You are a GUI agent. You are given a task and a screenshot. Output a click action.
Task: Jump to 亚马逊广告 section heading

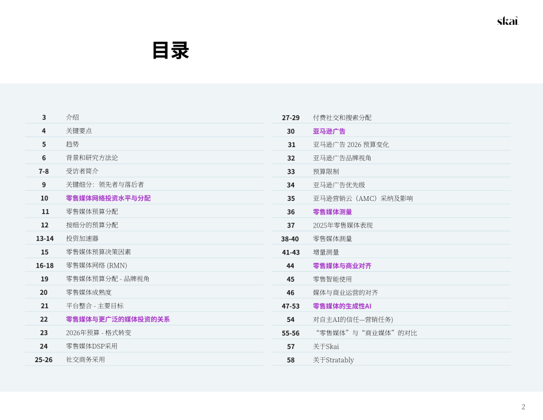(x=329, y=131)
